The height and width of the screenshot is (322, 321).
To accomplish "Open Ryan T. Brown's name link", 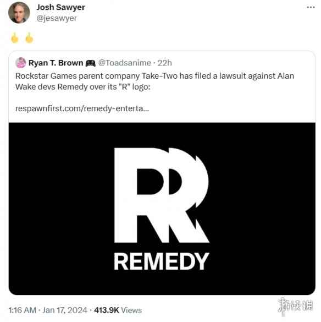I will (x=56, y=63).
